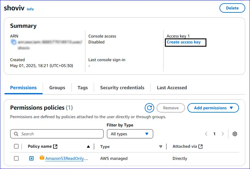Open the Info link beside shoviv
The height and width of the screenshot is (169, 250).
click(x=30, y=9)
